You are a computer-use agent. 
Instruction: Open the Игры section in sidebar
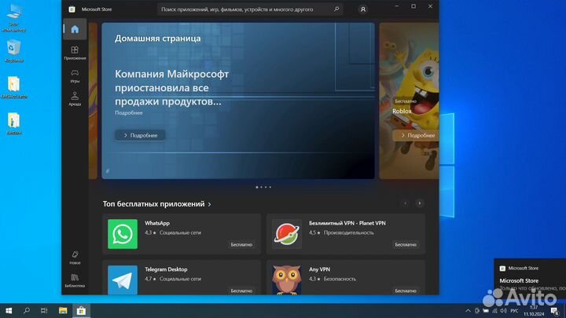click(x=75, y=75)
